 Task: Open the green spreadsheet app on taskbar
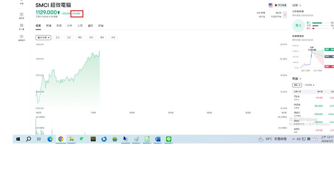coord(147,139)
